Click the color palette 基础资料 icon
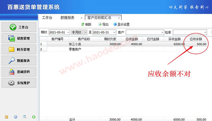This screenshot has height=121, width=212. [x=12, y=72]
